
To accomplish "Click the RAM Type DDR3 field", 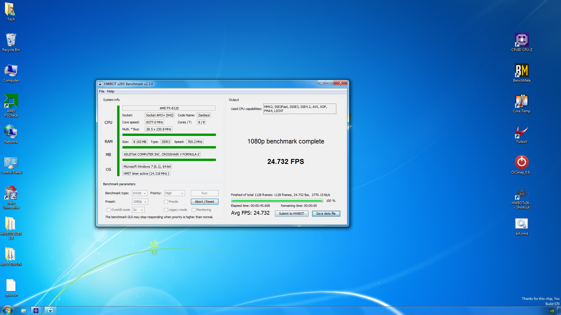I will click(x=166, y=142).
